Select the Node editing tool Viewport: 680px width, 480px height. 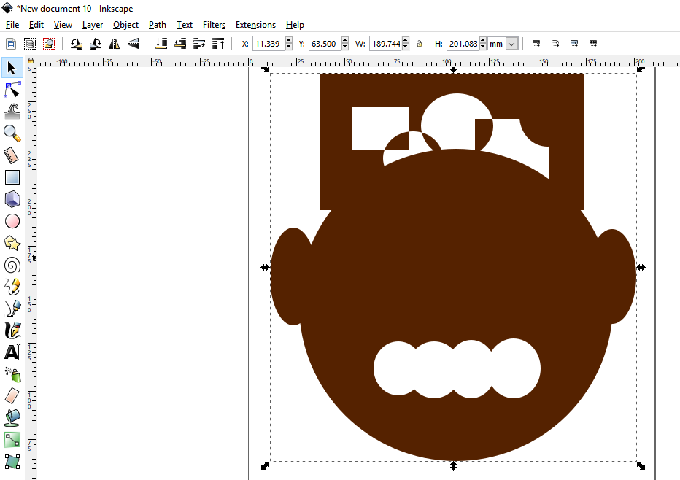click(12, 90)
